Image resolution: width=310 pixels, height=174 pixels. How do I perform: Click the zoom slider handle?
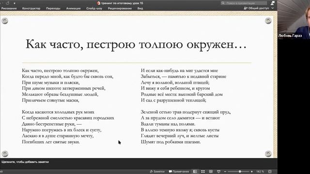point(240,172)
